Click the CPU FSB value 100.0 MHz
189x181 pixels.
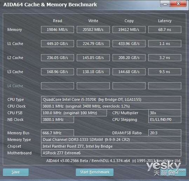(x=74, y=113)
